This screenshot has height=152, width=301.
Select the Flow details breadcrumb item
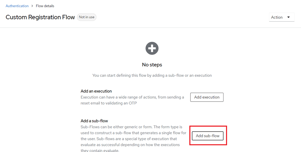click(45, 6)
